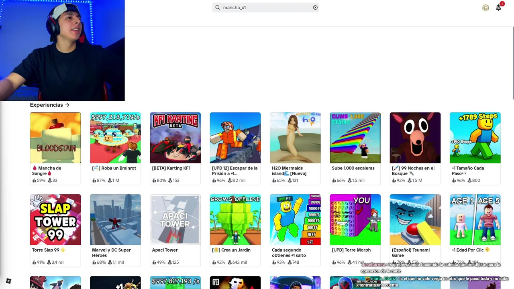Click the 125 players under Apaci Tower
Screen dimensions: 514x289
(x=173, y=263)
